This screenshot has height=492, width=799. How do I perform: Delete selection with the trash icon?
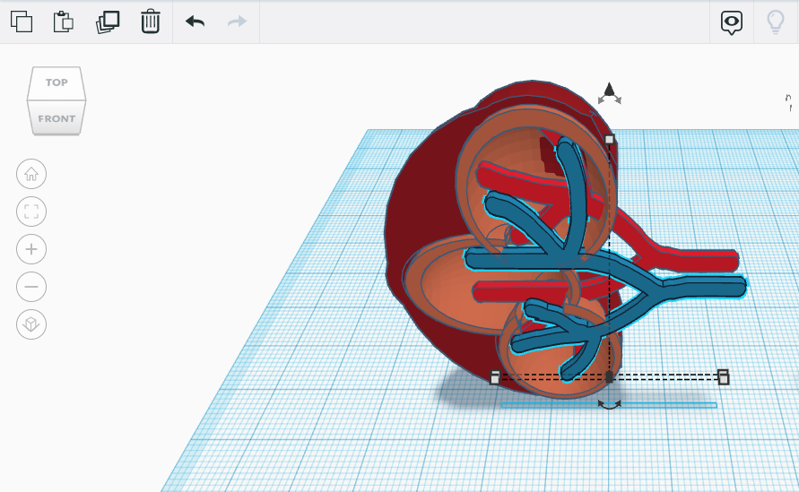point(151,22)
